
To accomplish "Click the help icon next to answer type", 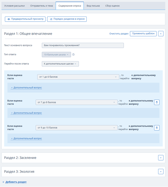I will [x=73, y=54].
